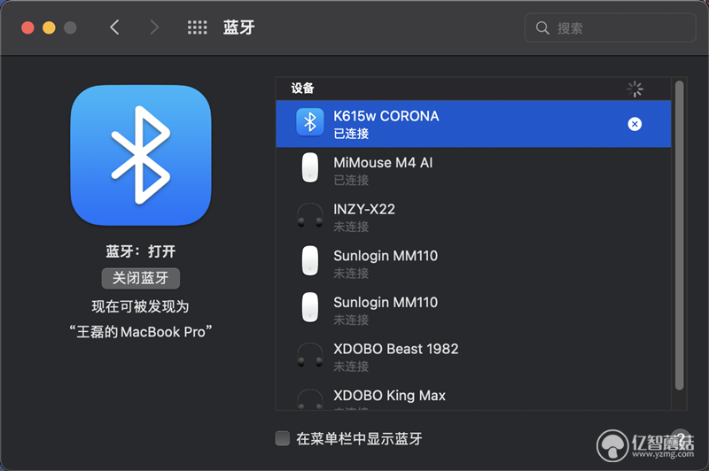The image size is (709, 471).
Task: Close the window with the red button
Action: click(28, 28)
